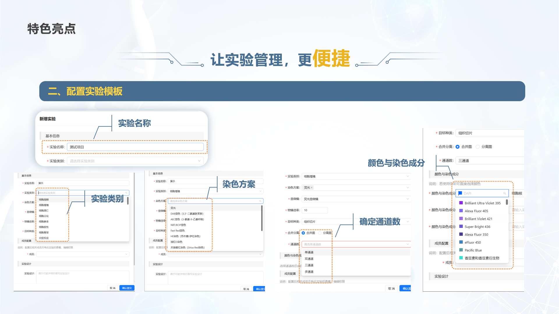Select 分离图 radio above the 请选择通道数 field
This screenshot has width=559, height=314.
point(320,233)
